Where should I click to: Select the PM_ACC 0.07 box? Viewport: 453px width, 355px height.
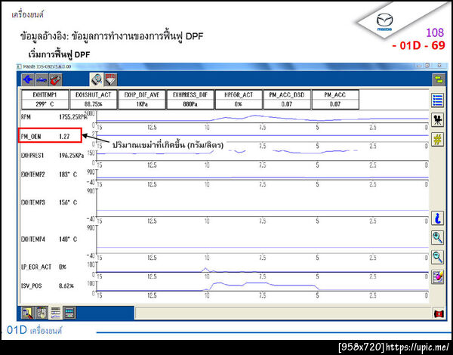click(x=335, y=100)
